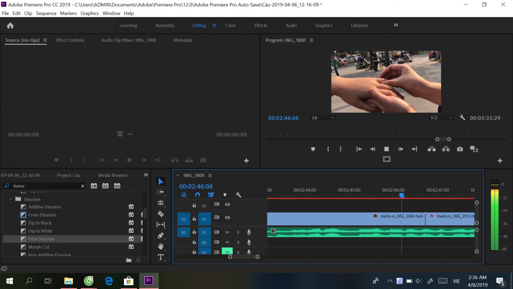Click Program monitor settings wrench
Screen dimensions: 513x289
coord(462,118)
